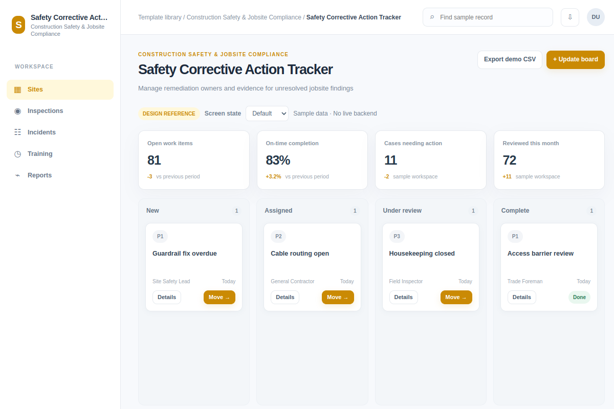Open Details for Guardrail fix overdue
The image size is (614, 409).
pyautogui.click(x=167, y=297)
